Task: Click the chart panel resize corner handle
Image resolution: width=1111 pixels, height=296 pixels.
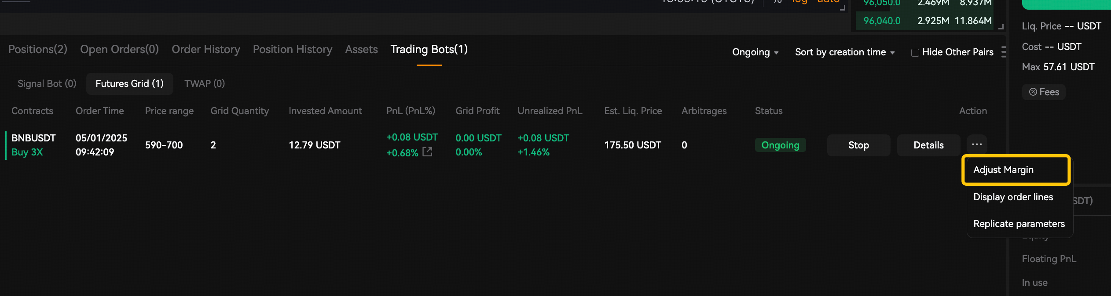Action: [843, 8]
